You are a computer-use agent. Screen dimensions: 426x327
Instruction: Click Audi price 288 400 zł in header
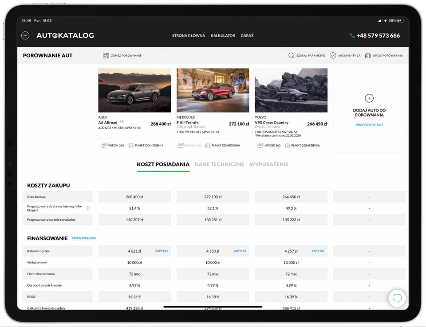pos(161,124)
